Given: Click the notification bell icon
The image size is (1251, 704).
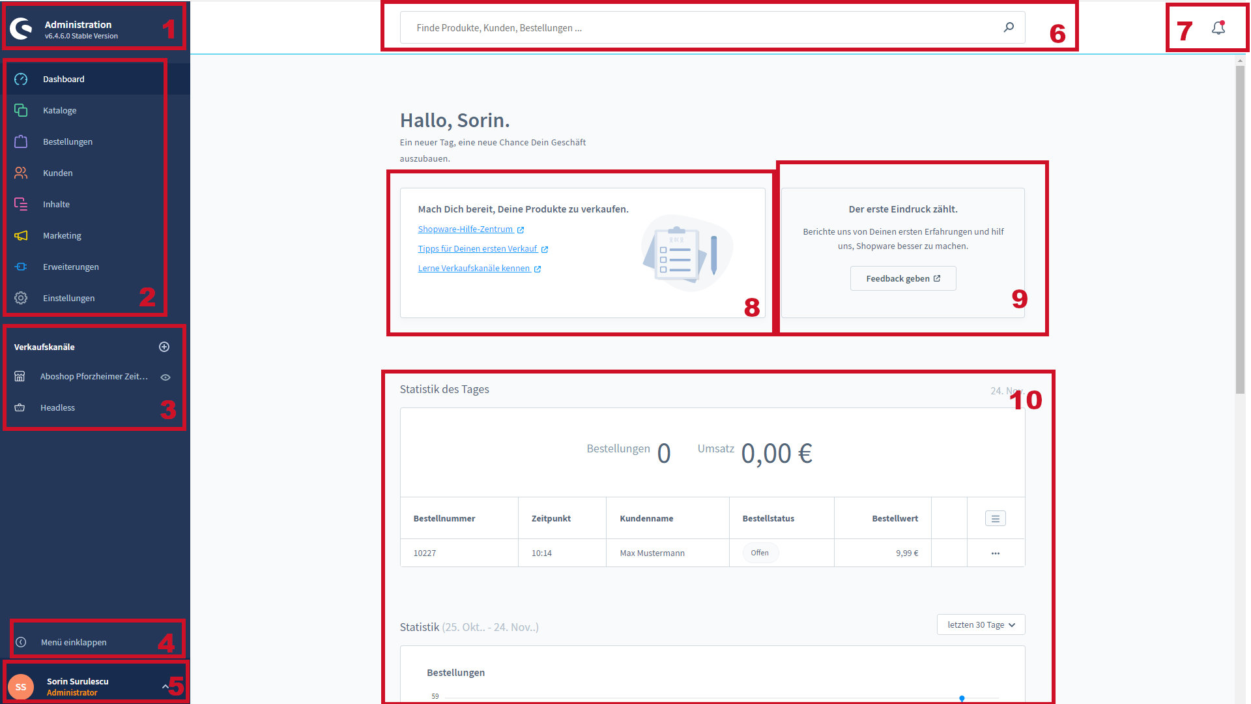Looking at the screenshot, I should click(1218, 28).
